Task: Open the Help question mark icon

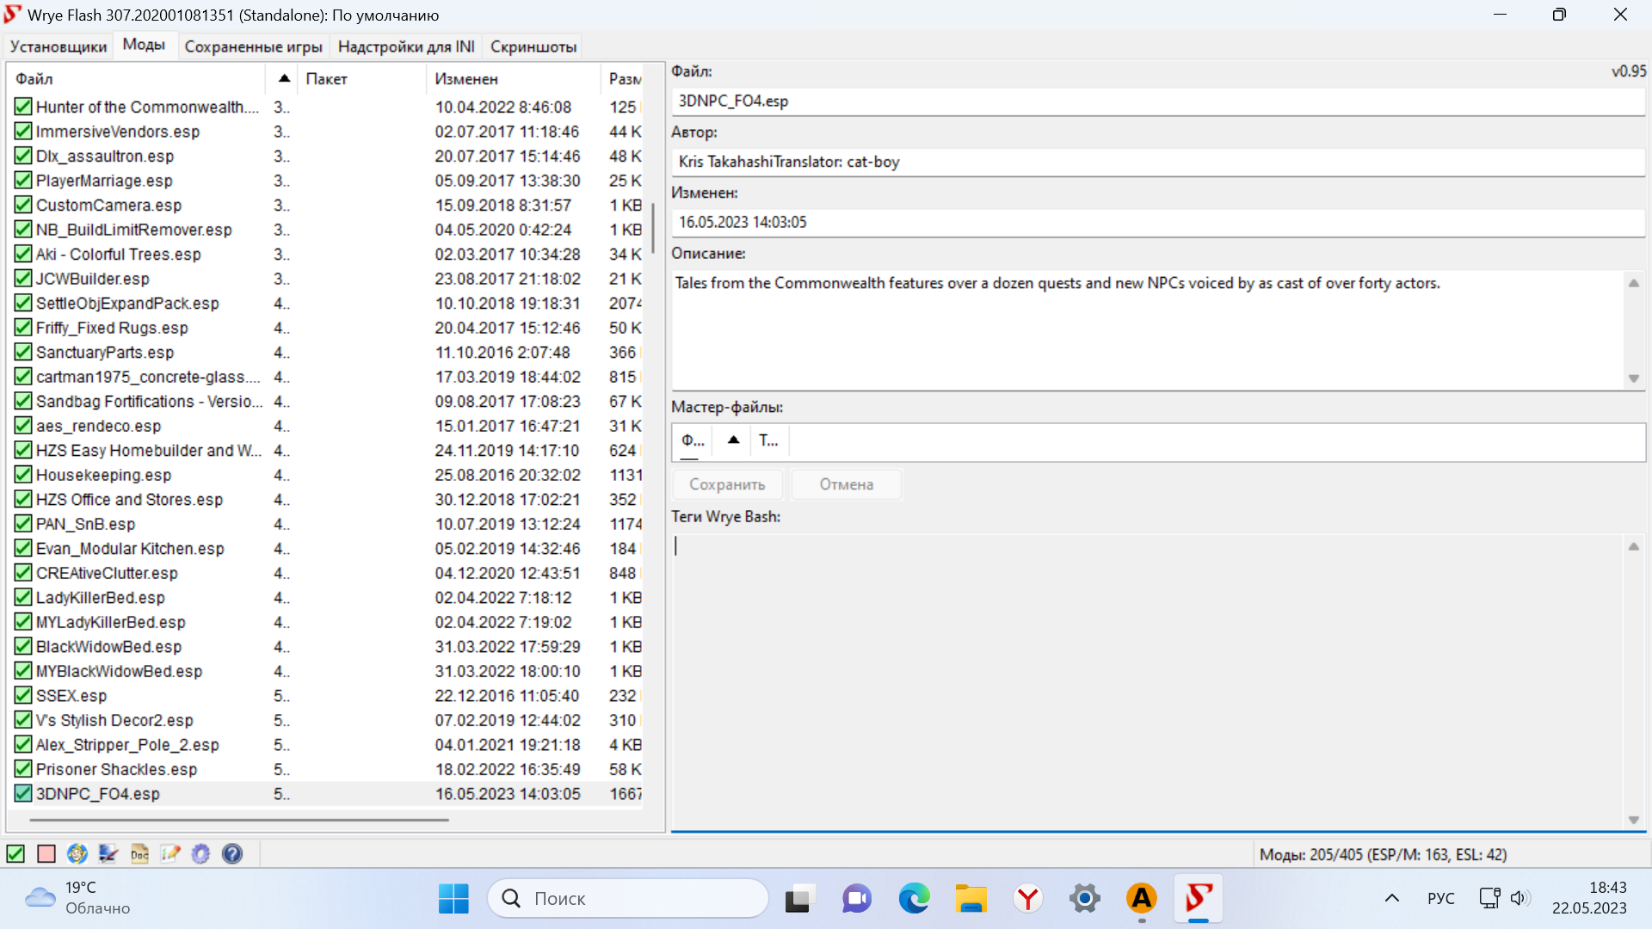Action: pyautogui.click(x=232, y=854)
